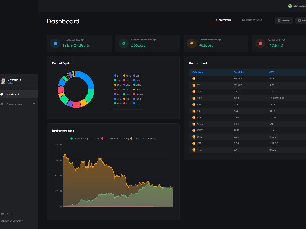The height and width of the screenshot is (229, 306).
Task: Expand the Dashboard sidebar plus icon
Action: click(34, 94)
